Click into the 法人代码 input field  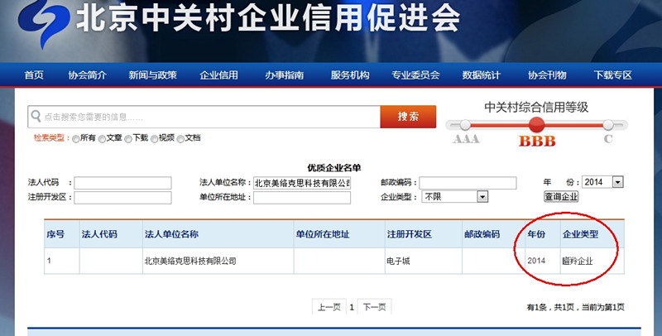coord(123,183)
